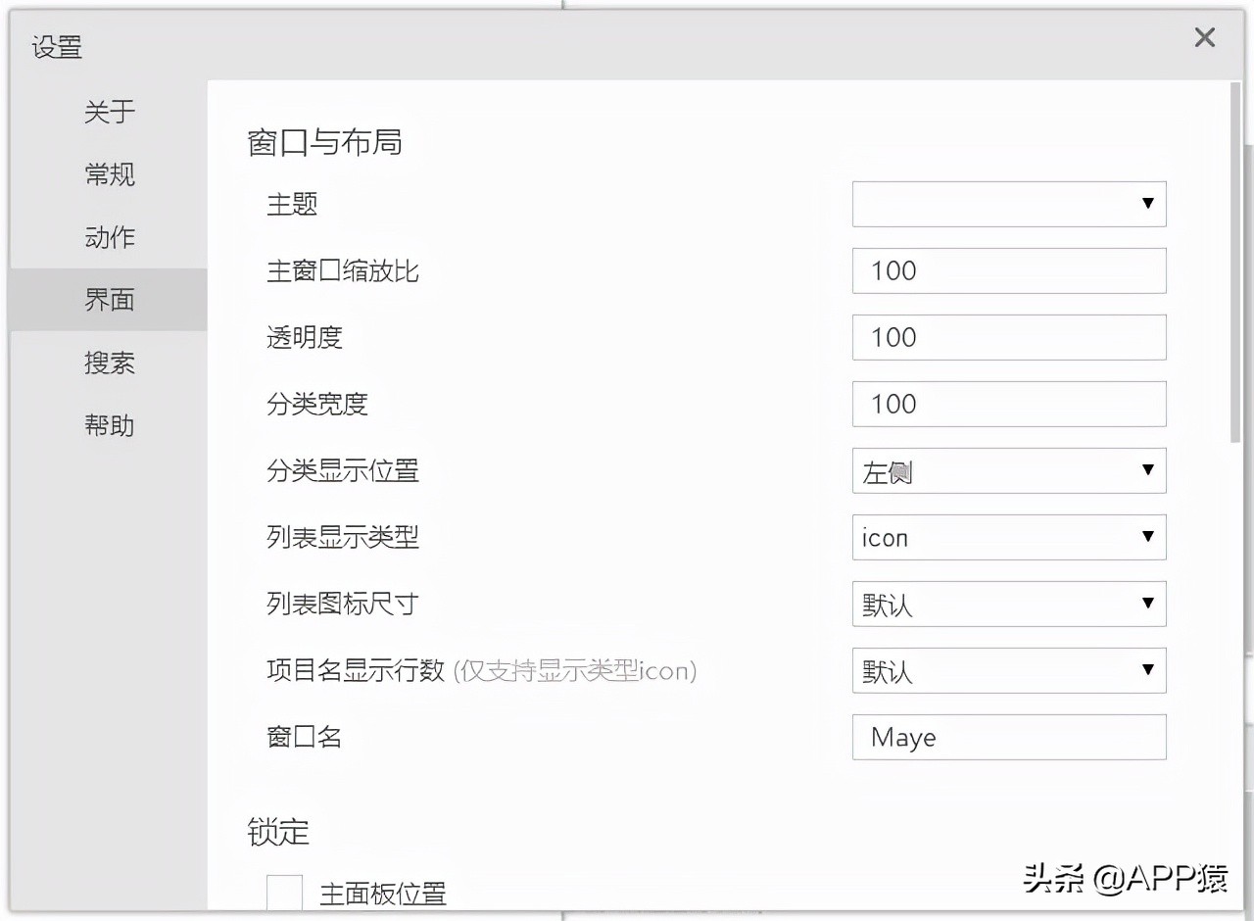Click the 主题 dropdown arrow icon
1254x921 pixels.
(x=1148, y=204)
